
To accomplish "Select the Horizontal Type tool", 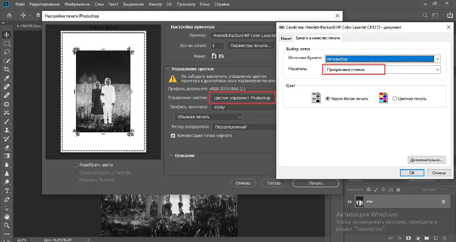I will pyautogui.click(x=7, y=191).
